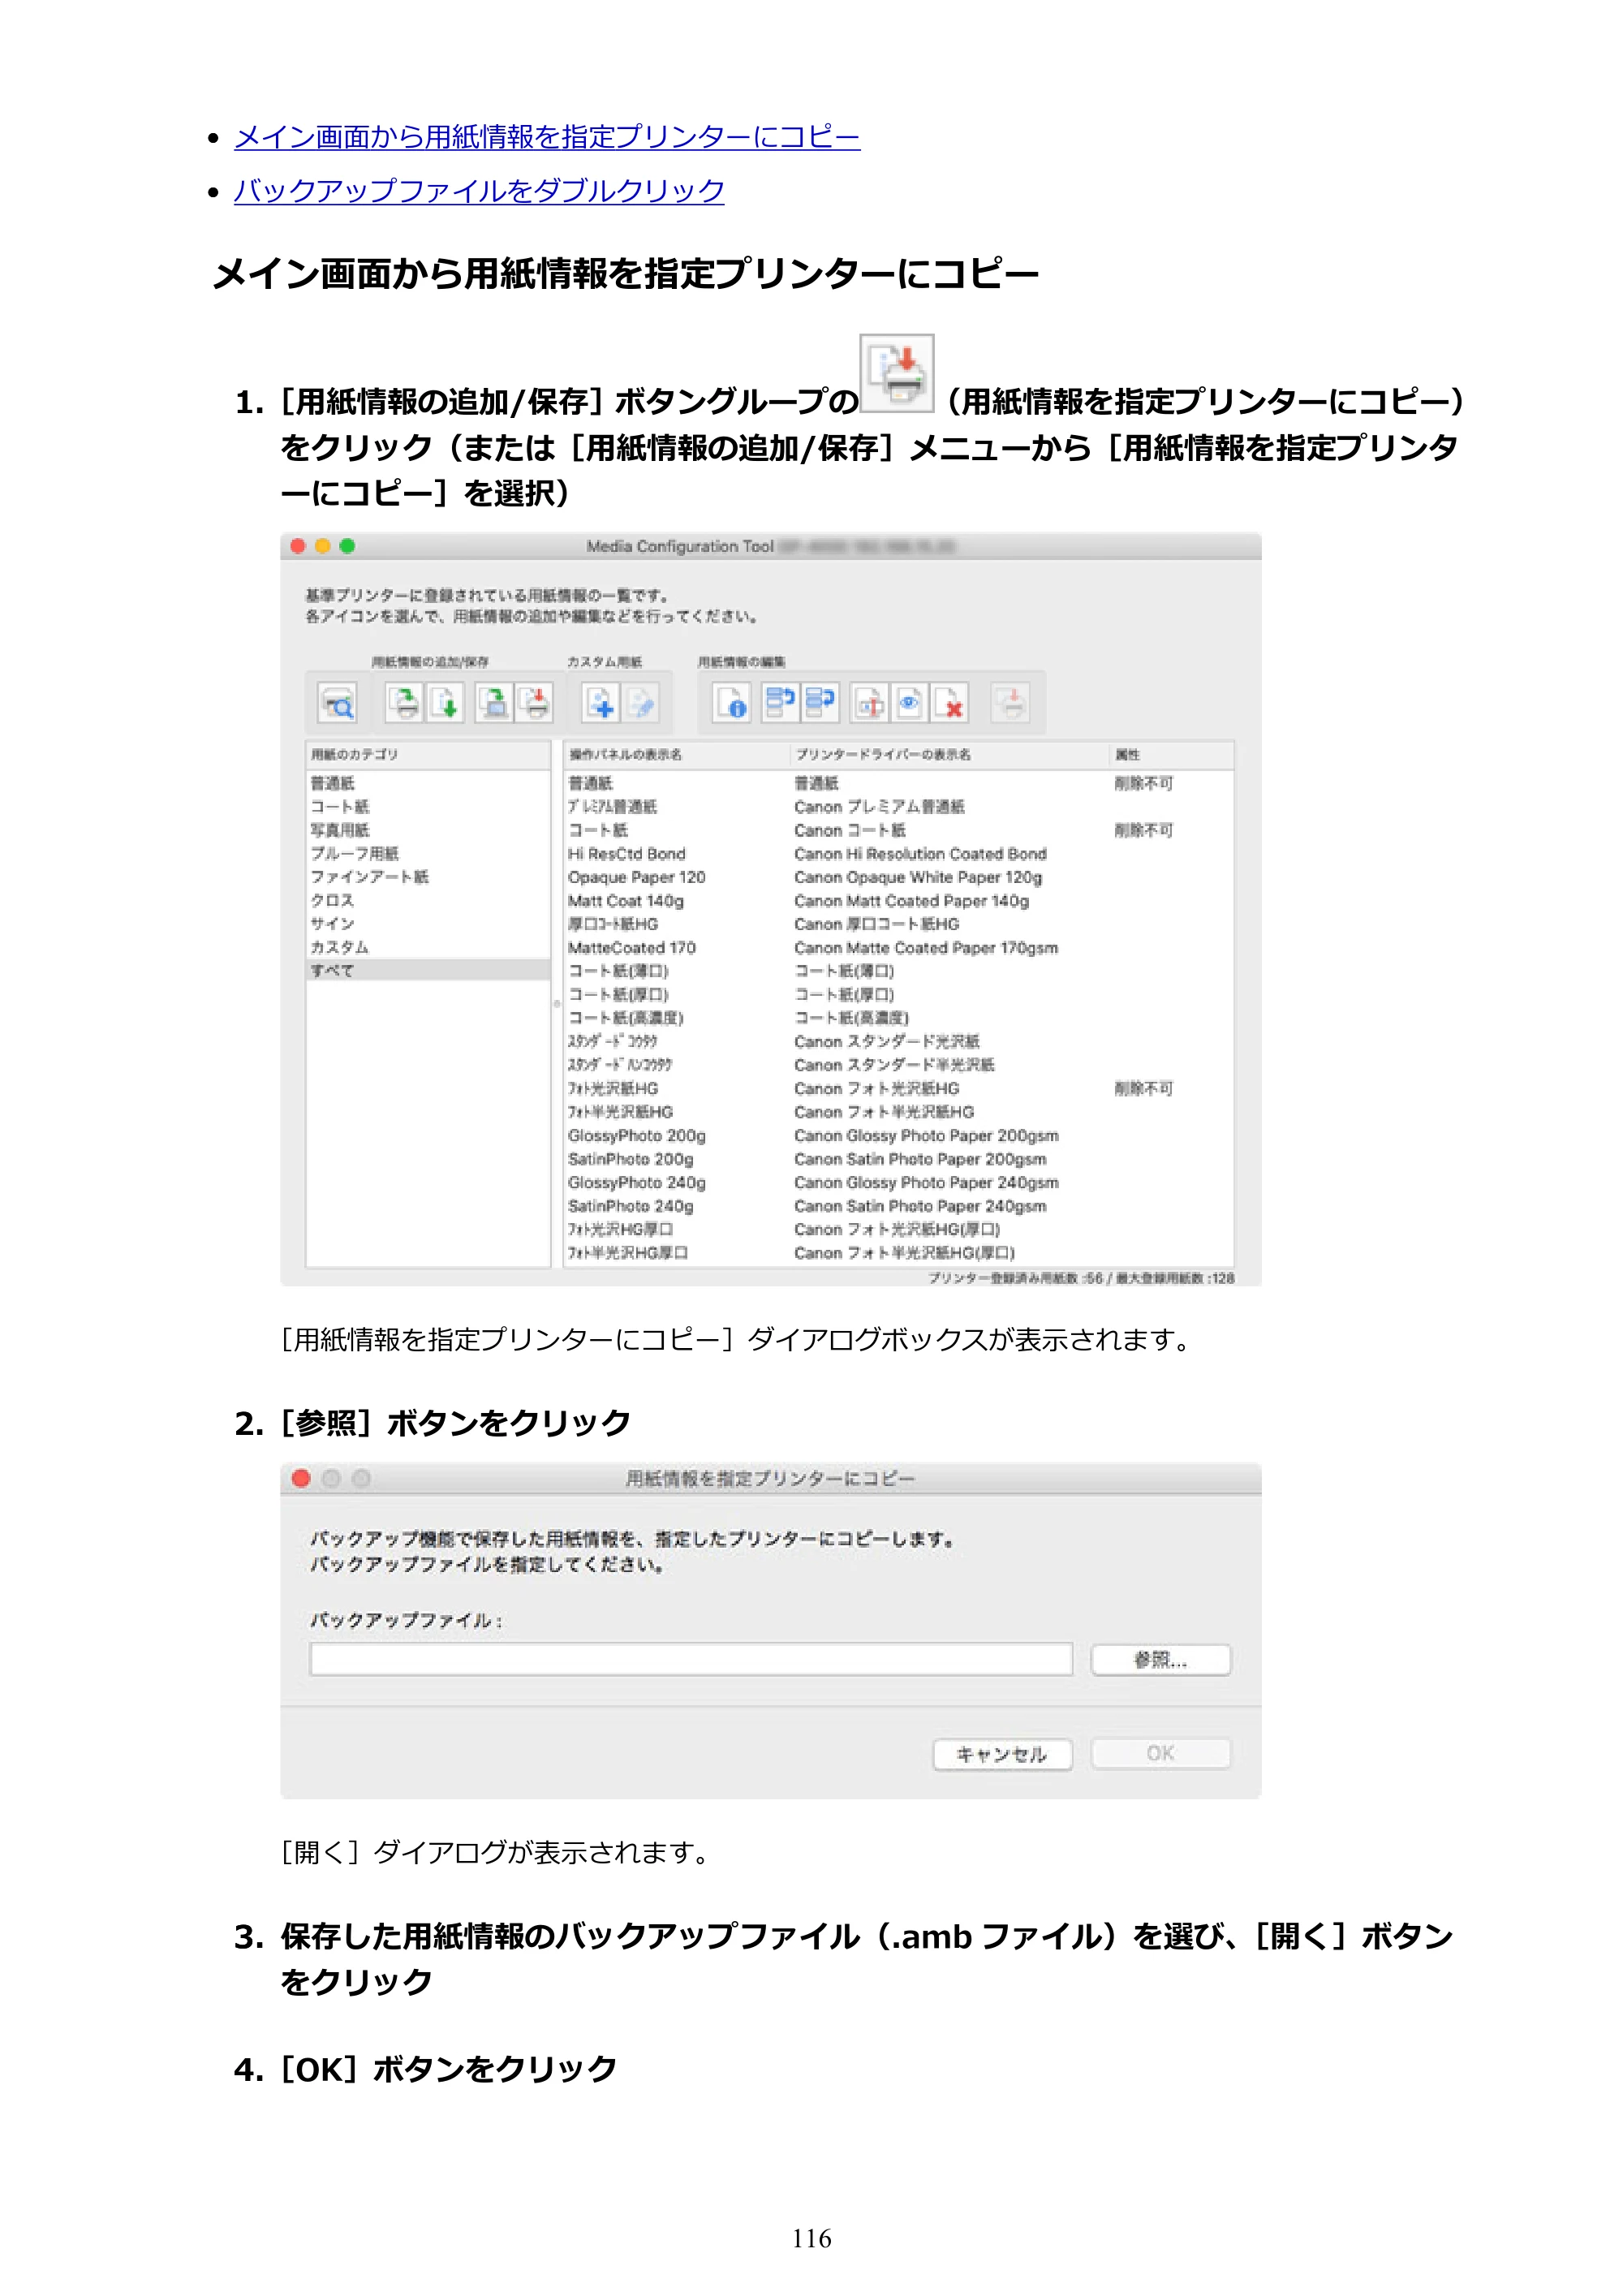1623x2296 pixels.
Task: Click the 参照... browse button
Action: 1161,1660
